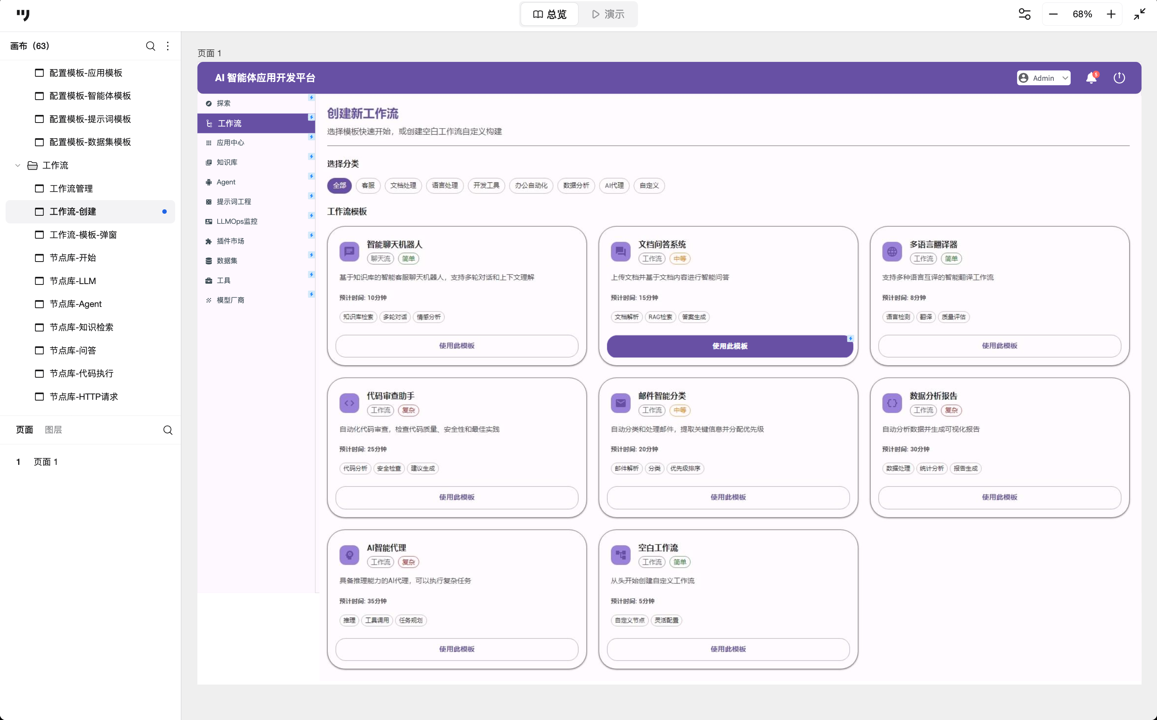1157x720 pixels.
Task: Click the 多语言翻译器 globe icon
Action: 892,252
